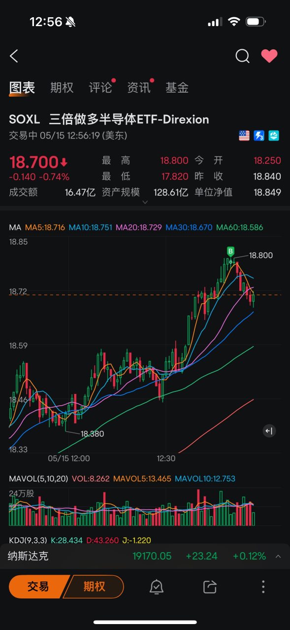Screen dimensions: 290x630
Task: Select the MA5:18.716 value
Action: pyautogui.click(x=45, y=228)
